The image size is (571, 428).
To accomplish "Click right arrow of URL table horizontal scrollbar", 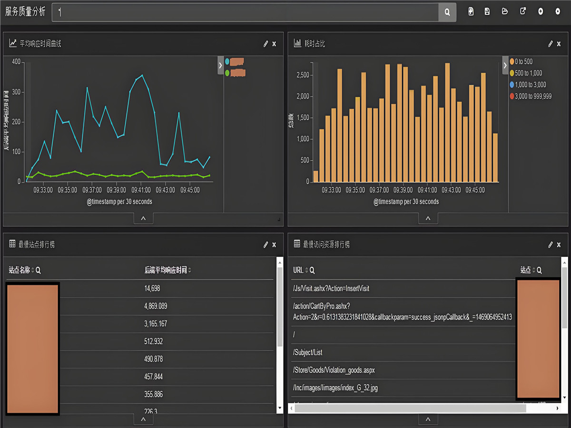I will 558,408.
